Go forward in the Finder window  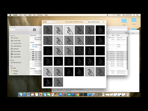click(14, 30)
